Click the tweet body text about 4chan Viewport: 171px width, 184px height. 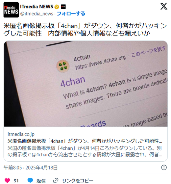pyautogui.click(x=85, y=29)
